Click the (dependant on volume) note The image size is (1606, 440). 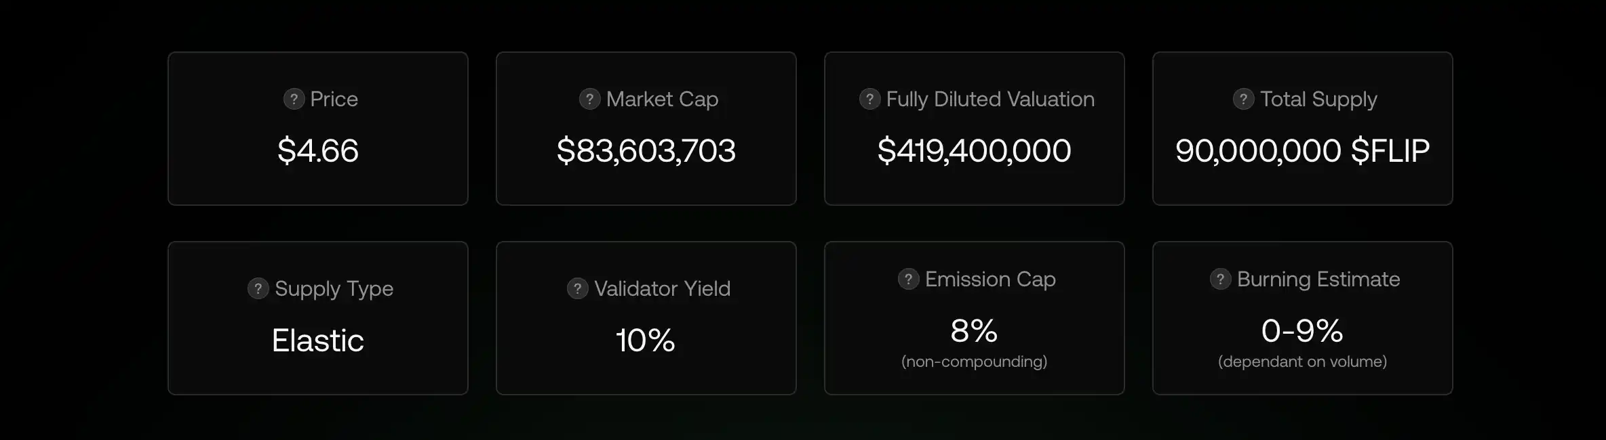1302,361
